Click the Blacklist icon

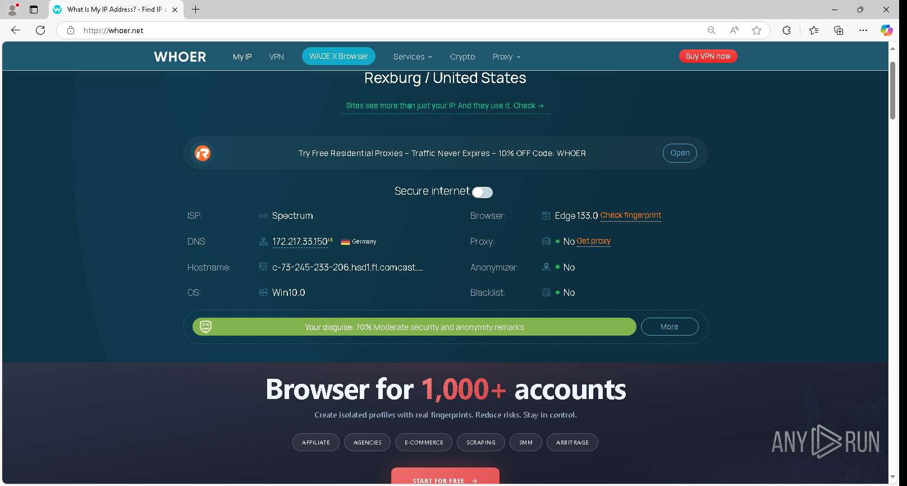point(546,292)
